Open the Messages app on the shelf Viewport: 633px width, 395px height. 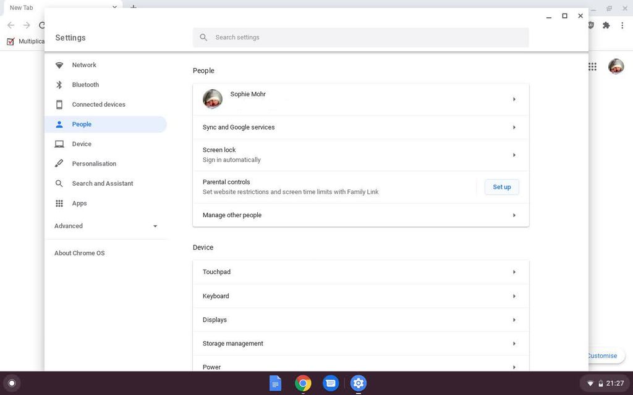point(331,383)
